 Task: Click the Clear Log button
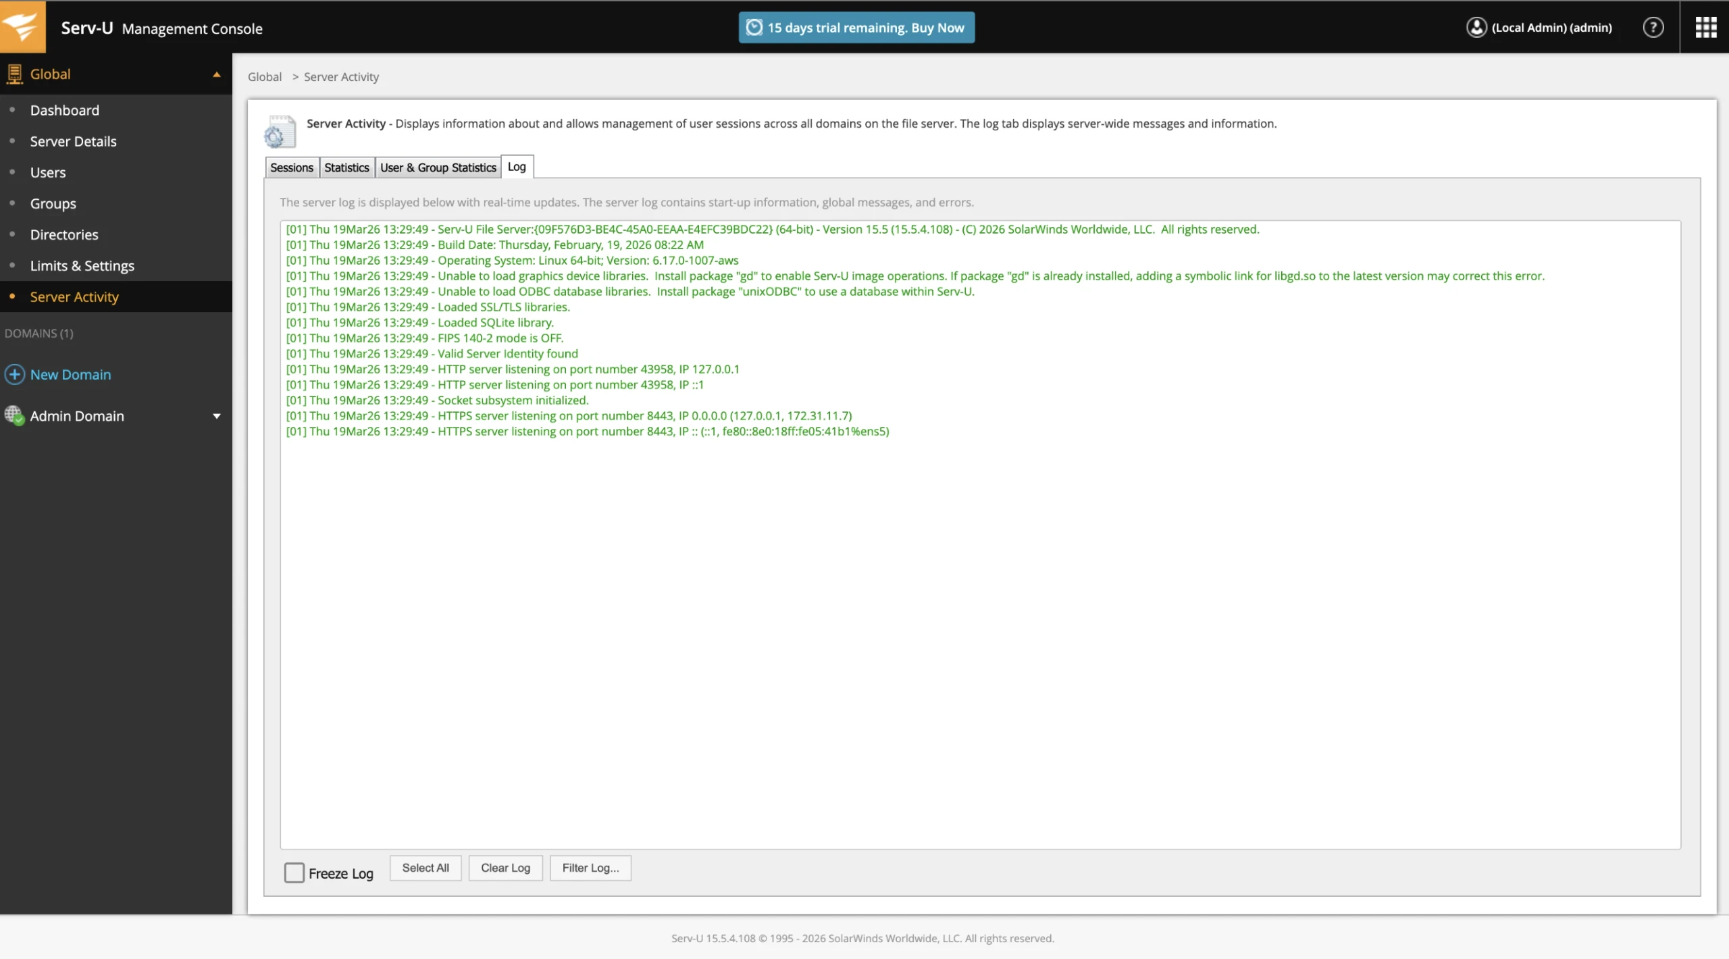[505, 868]
